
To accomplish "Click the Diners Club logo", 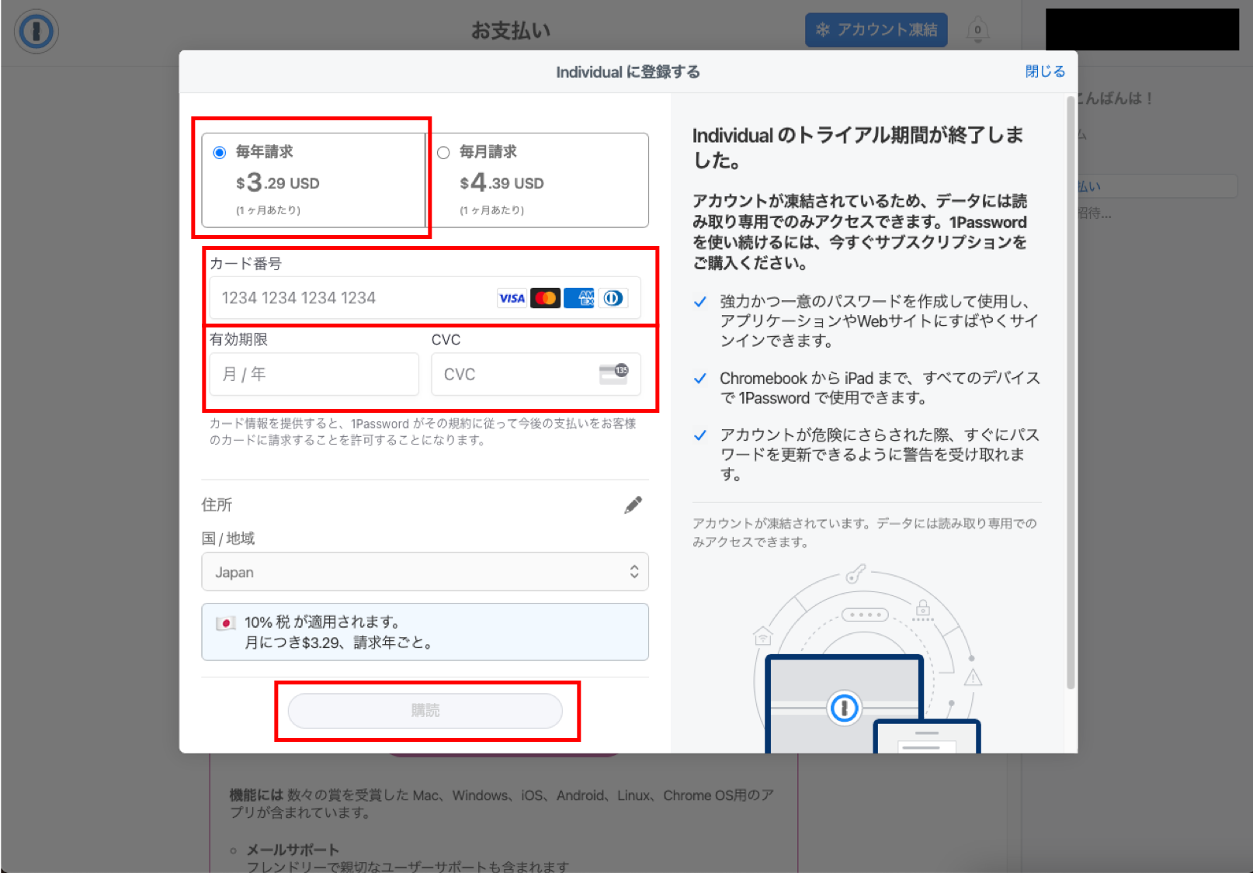I will click(613, 298).
